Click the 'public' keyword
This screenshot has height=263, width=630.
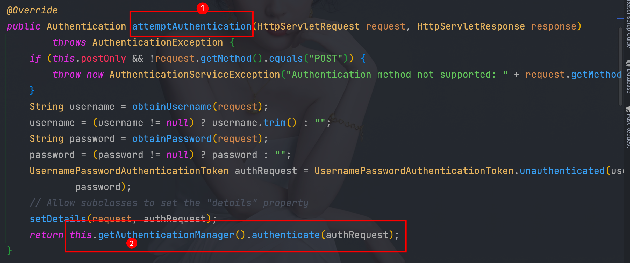click(x=24, y=26)
